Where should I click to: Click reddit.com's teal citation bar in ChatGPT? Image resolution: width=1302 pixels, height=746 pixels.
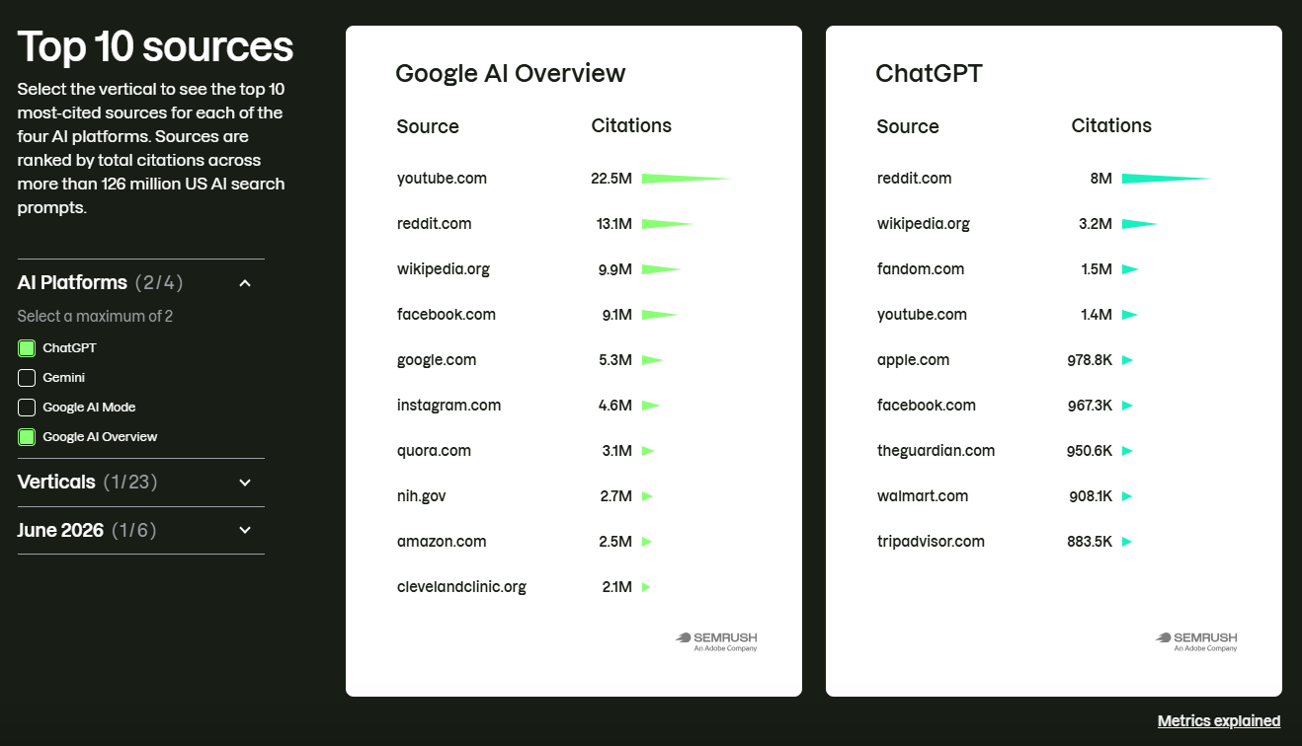point(1166,179)
